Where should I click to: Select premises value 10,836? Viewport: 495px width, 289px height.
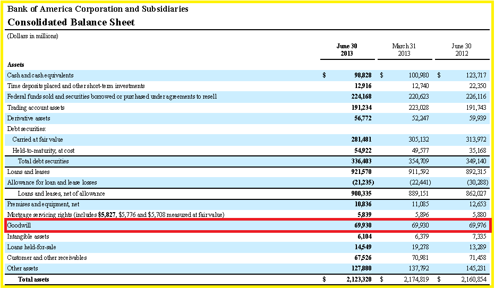coord(363,204)
